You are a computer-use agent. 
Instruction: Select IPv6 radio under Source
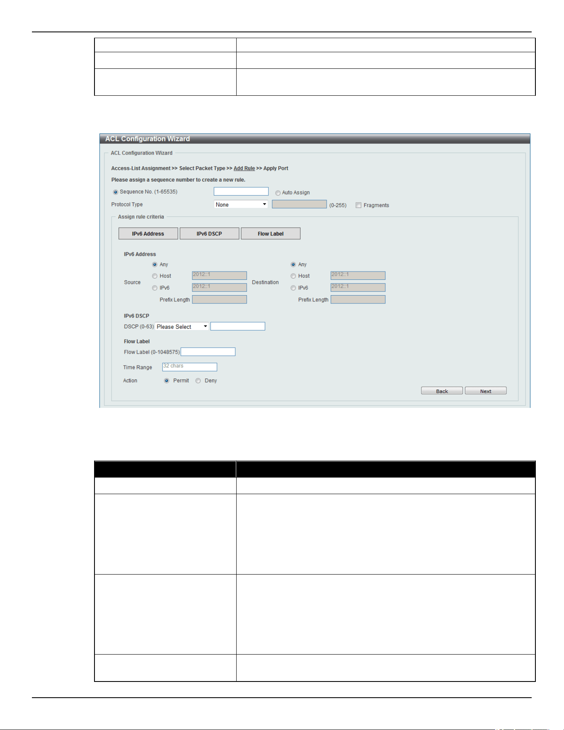(155, 288)
